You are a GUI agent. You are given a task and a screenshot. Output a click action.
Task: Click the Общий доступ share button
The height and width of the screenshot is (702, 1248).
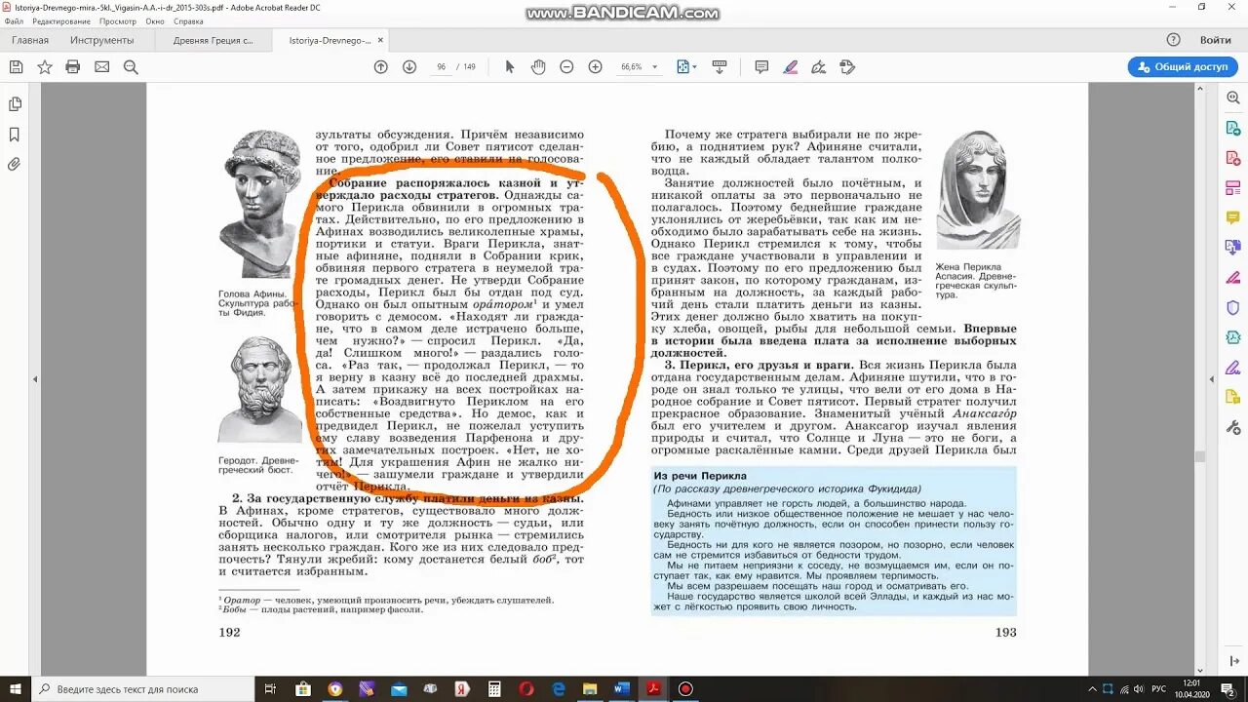[1183, 67]
